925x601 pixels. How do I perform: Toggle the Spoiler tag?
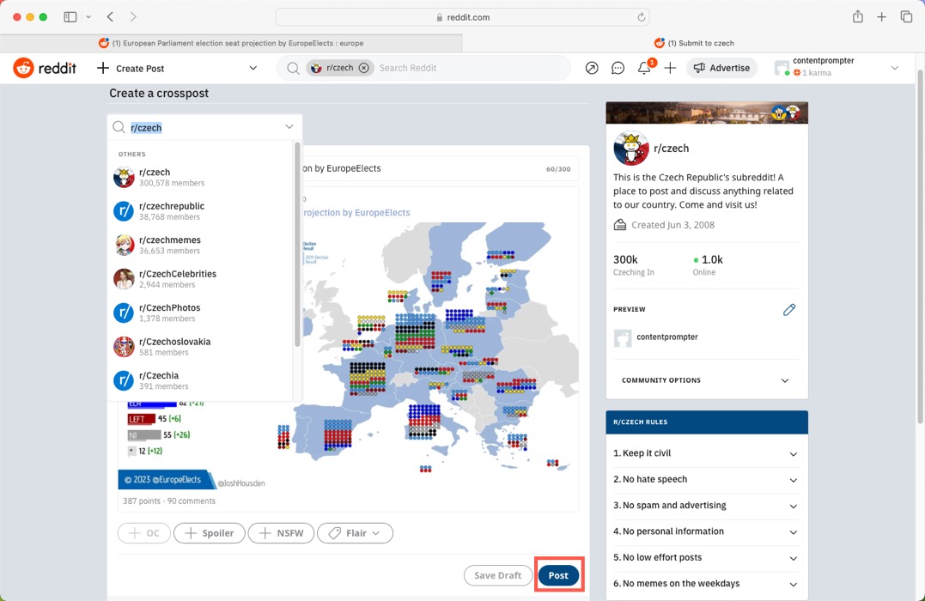pyautogui.click(x=210, y=533)
